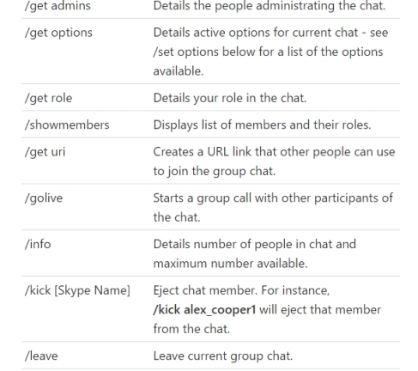Click the bold /kick alex_cooper1 example
The height and width of the screenshot is (371, 418).
(x=204, y=310)
